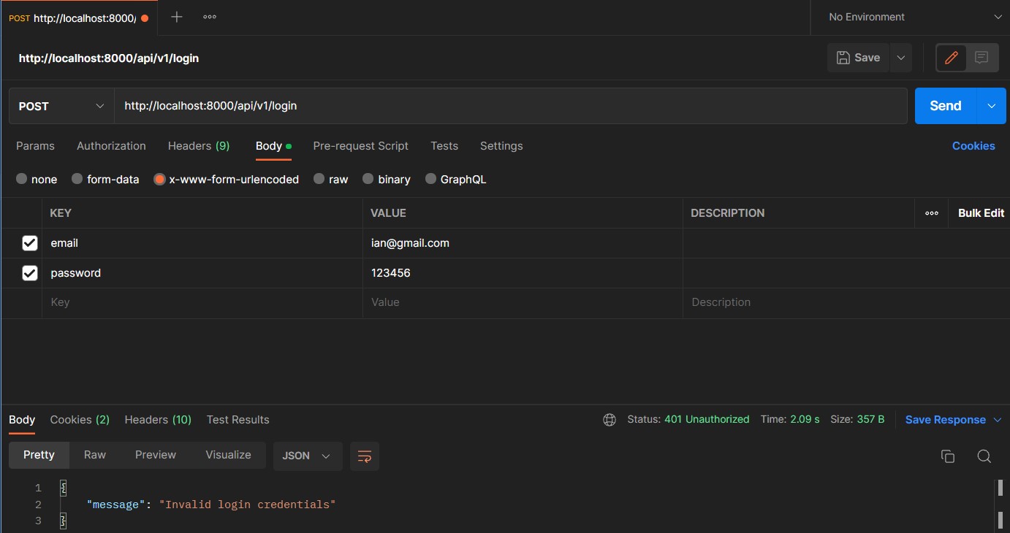Uncheck the password parameter checkbox
The height and width of the screenshot is (533, 1010).
click(x=30, y=273)
